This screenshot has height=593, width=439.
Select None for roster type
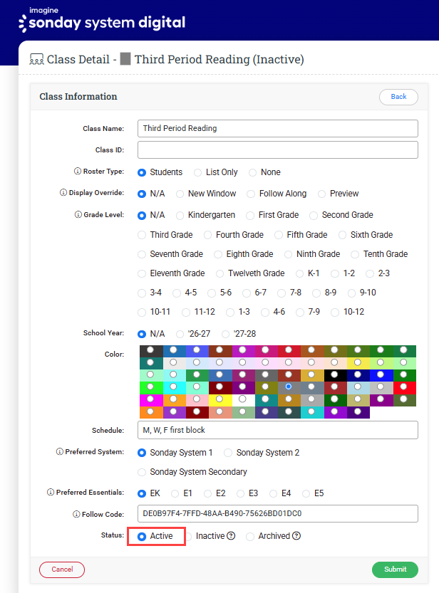[x=252, y=172]
